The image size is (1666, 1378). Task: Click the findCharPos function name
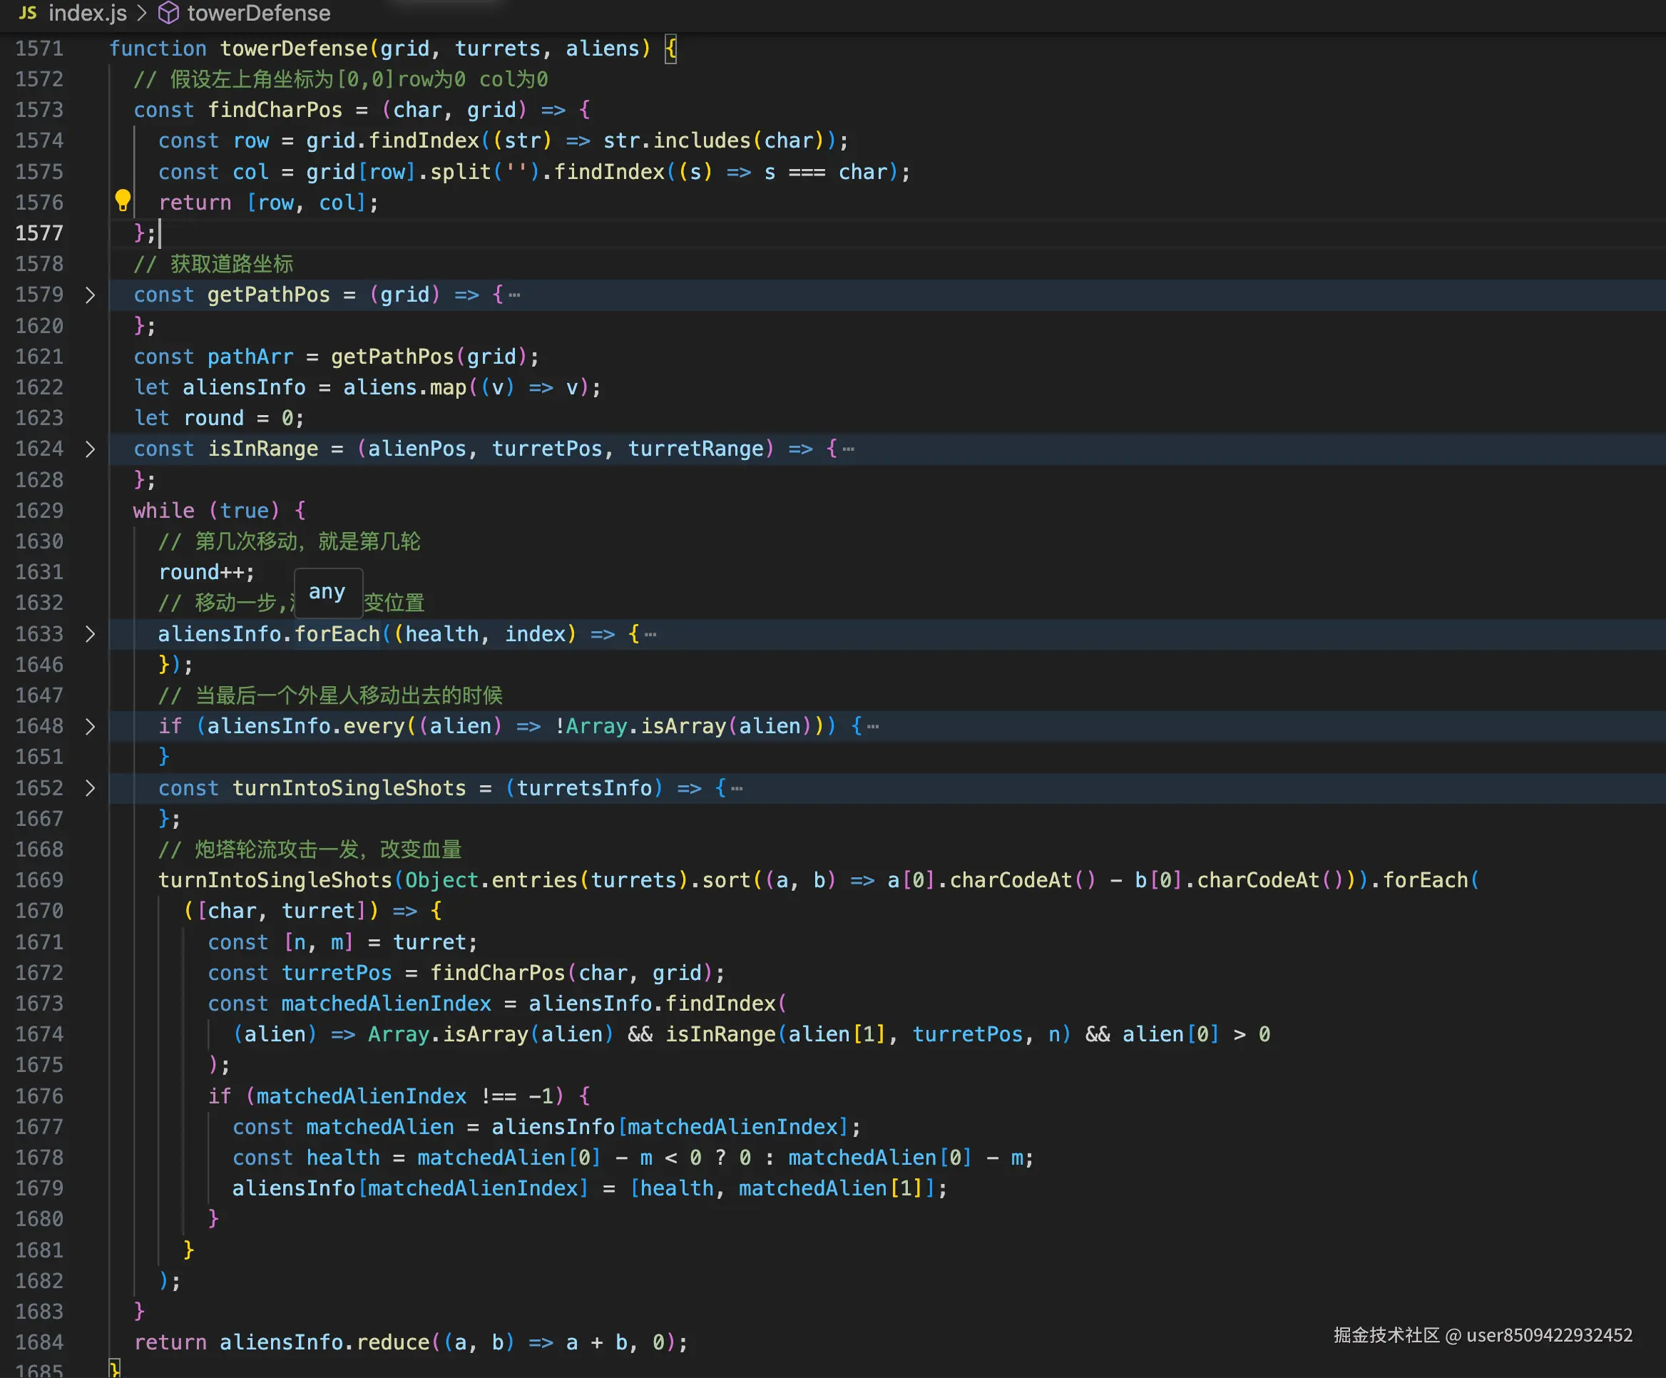[275, 109]
